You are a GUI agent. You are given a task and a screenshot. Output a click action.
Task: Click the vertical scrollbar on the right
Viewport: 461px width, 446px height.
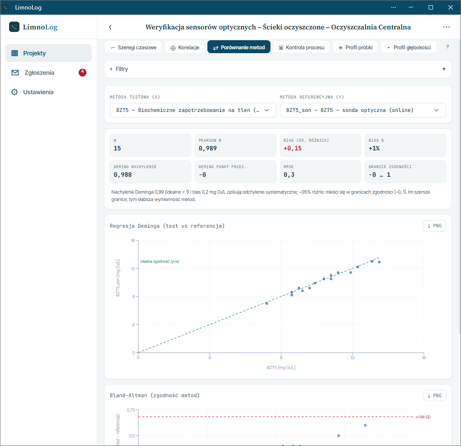point(459,185)
